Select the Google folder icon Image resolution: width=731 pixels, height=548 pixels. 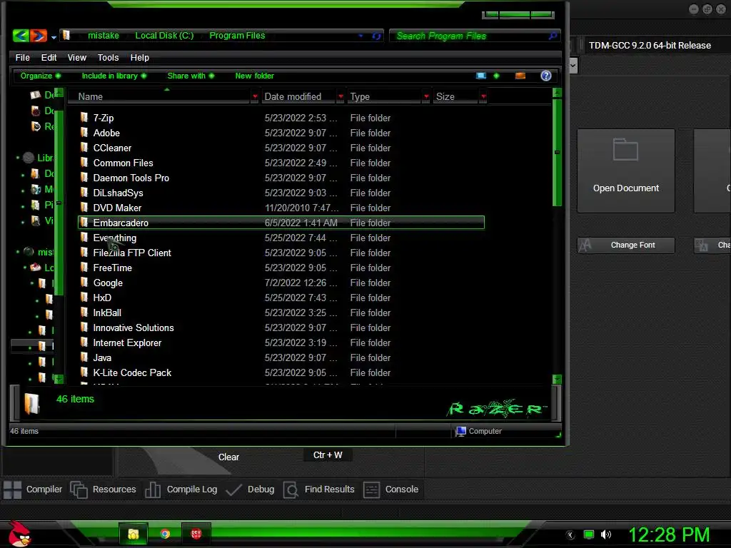coord(84,283)
